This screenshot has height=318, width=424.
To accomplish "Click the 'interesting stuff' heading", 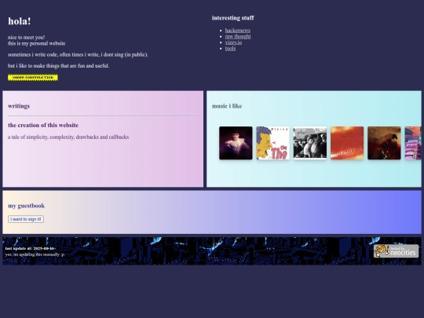I will [233, 18].
